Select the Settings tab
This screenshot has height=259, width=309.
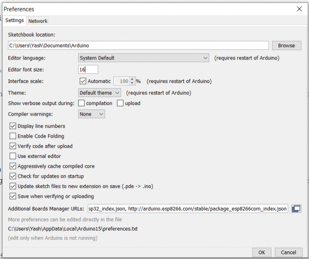[15, 20]
